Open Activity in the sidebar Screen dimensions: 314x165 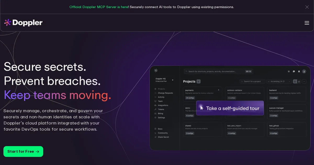pos(161,97)
